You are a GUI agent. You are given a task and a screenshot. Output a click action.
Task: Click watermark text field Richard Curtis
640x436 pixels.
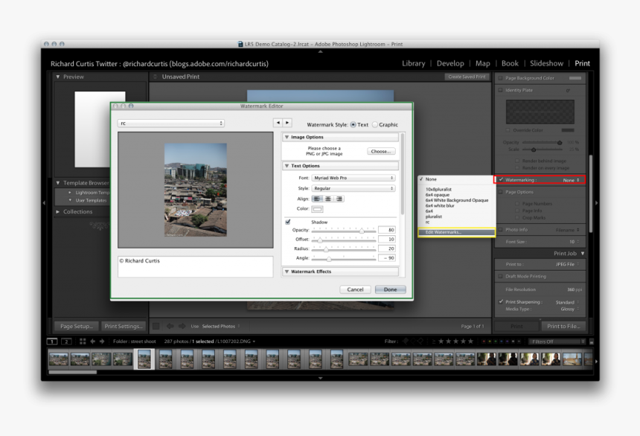[x=196, y=266]
